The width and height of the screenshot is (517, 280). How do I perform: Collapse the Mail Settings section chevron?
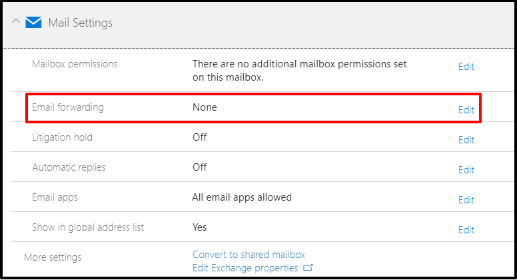[15, 23]
